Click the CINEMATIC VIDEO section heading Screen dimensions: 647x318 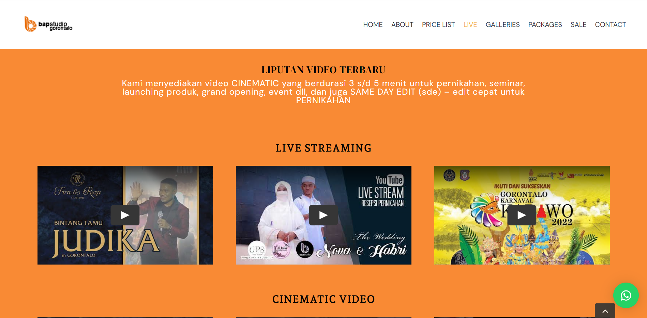coord(323,299)
